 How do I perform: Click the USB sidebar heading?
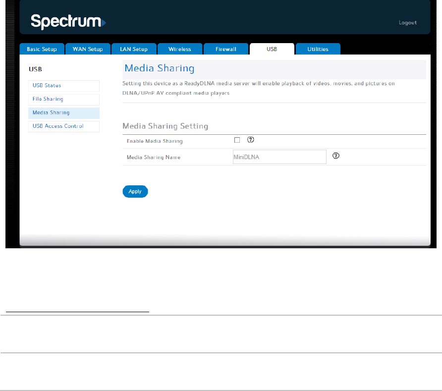coord(35,69)
